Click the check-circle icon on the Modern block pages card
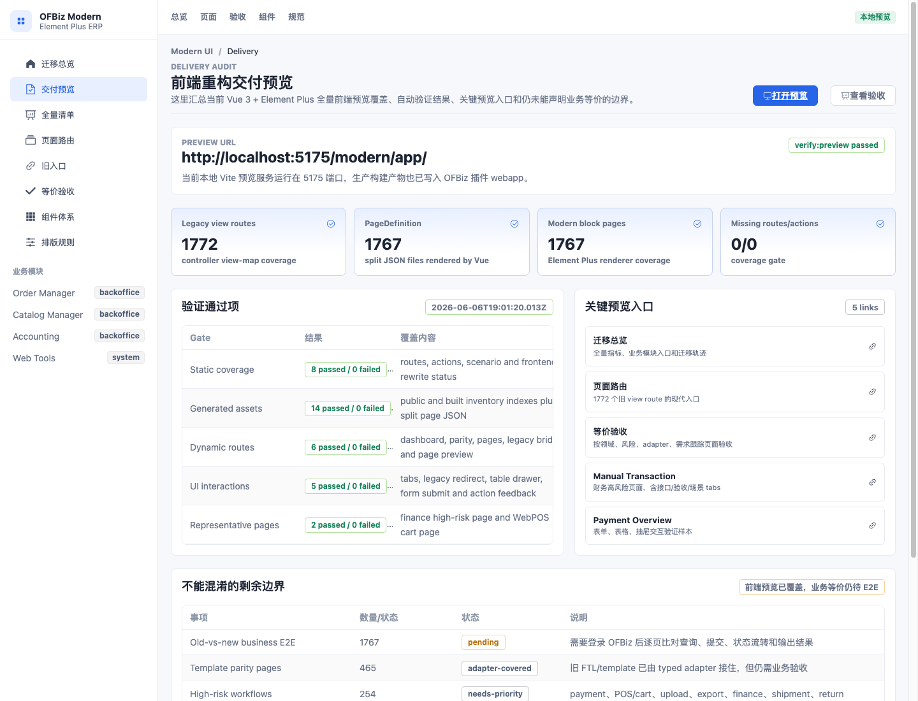 coord(697,224)
